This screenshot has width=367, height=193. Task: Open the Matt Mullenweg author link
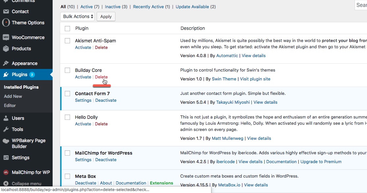(x=228, y=138)
